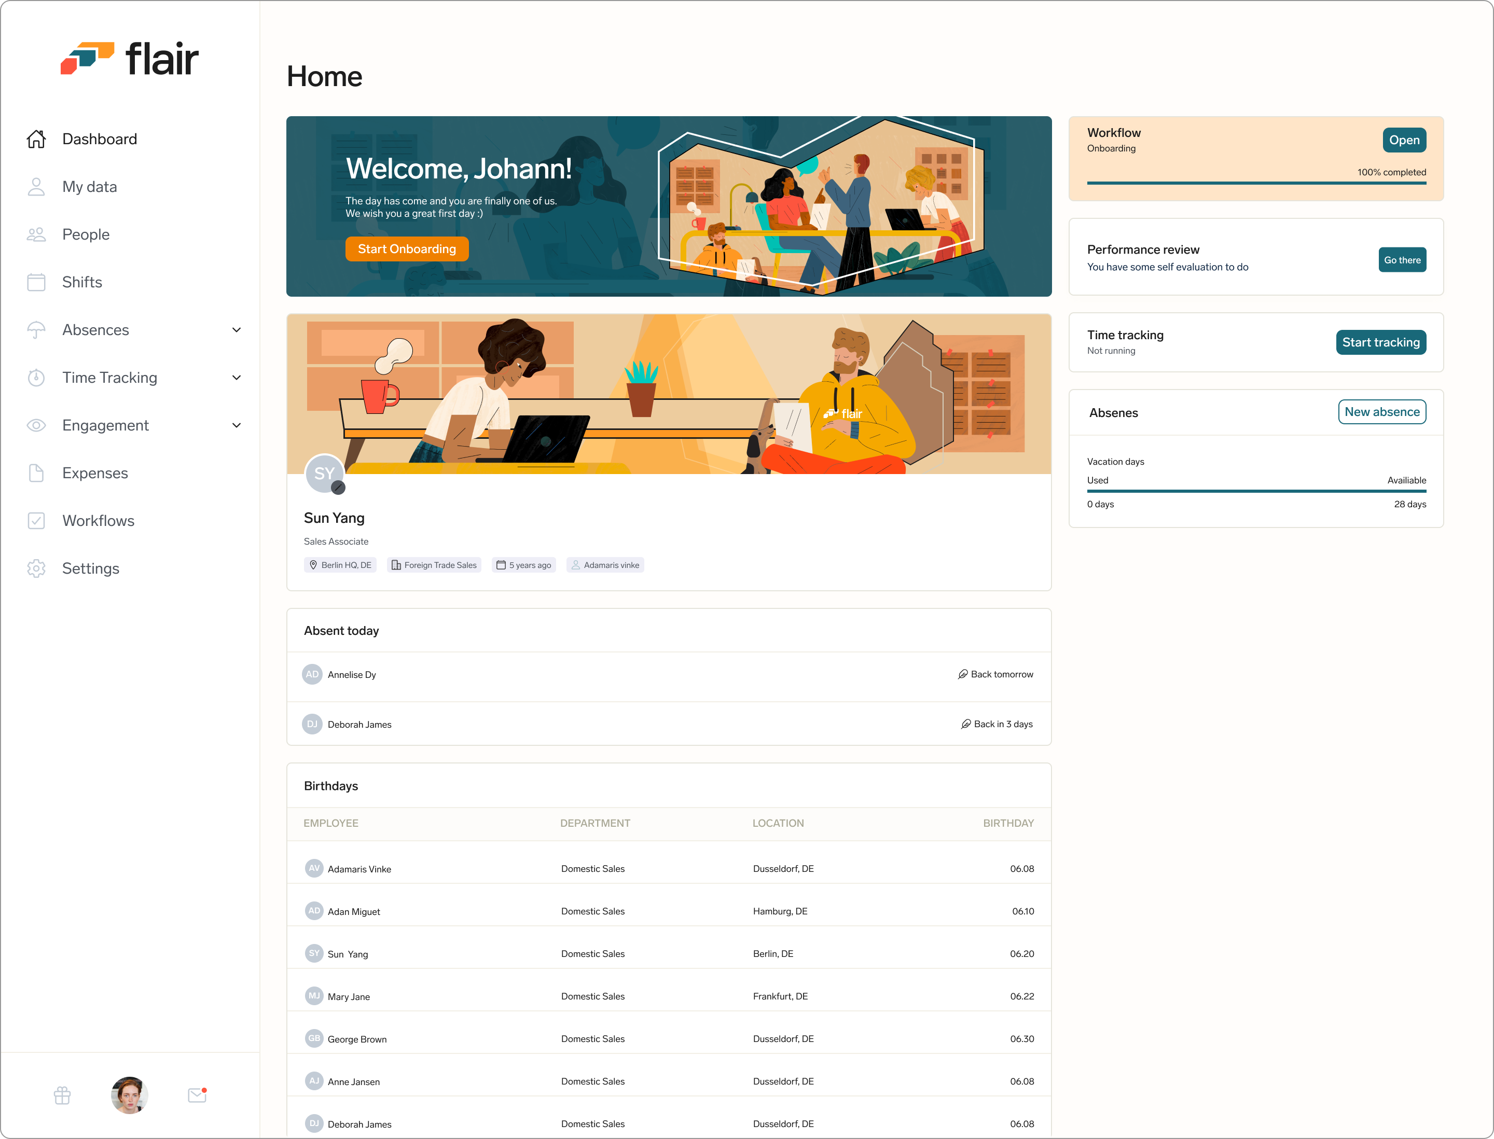Open the People section
The image size is (1494, 1139).
[x=86, y=234]
